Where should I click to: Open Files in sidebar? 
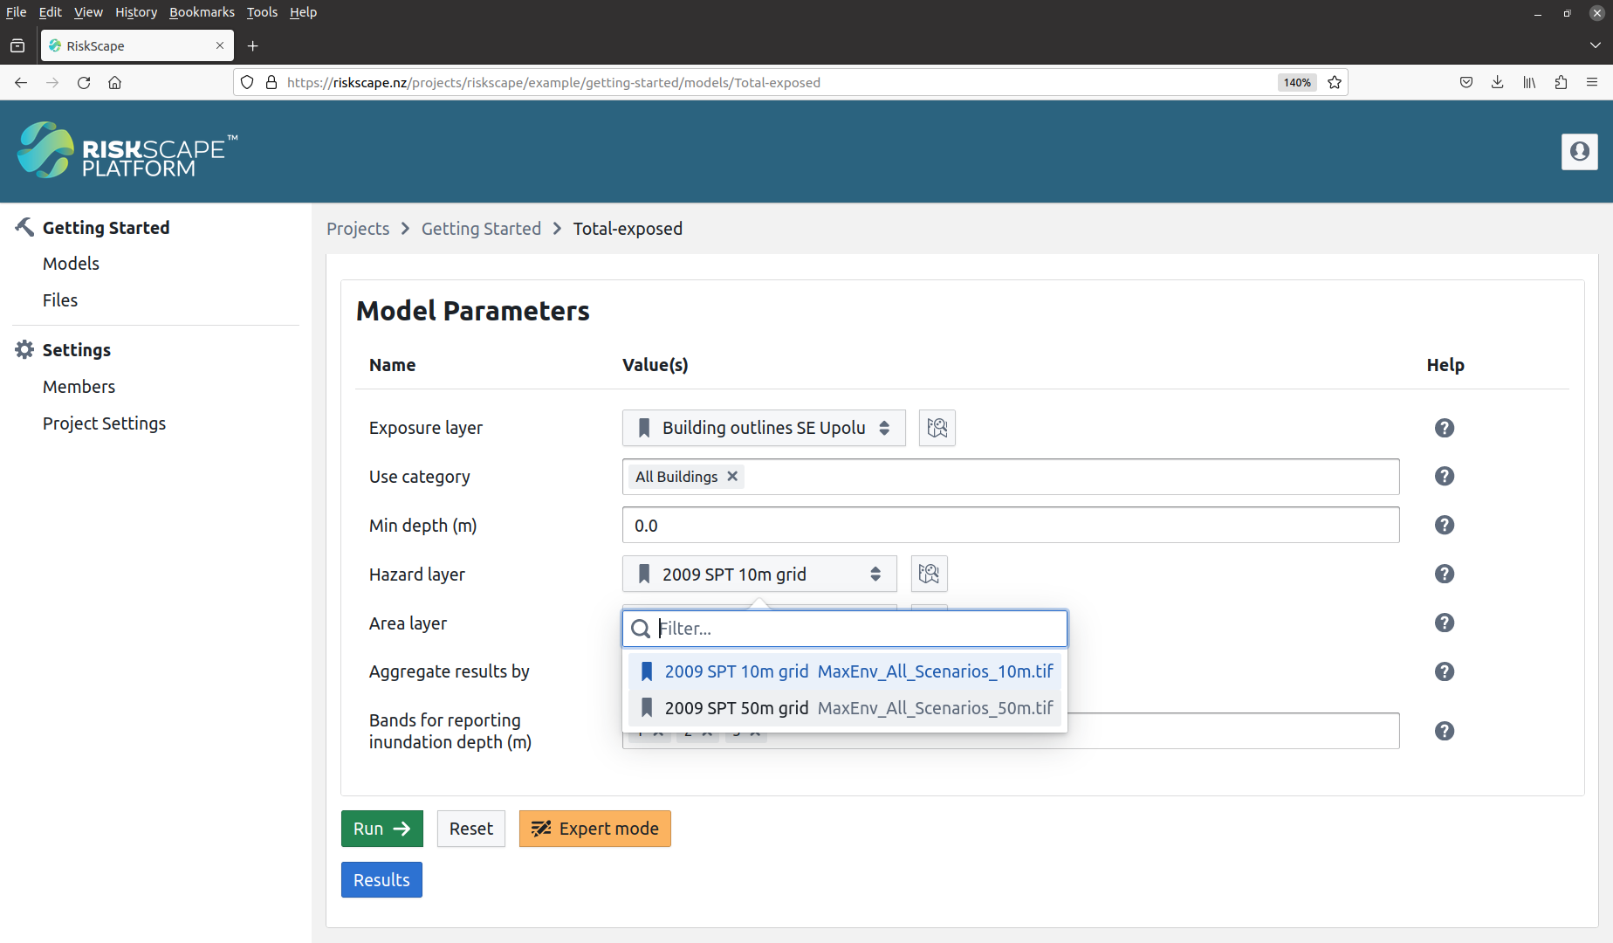[x=60, y=300]
